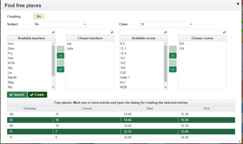Click search icon in Chosen rooms filter
The height and width of the screenshot is (144, 243).
click(224, 32)
